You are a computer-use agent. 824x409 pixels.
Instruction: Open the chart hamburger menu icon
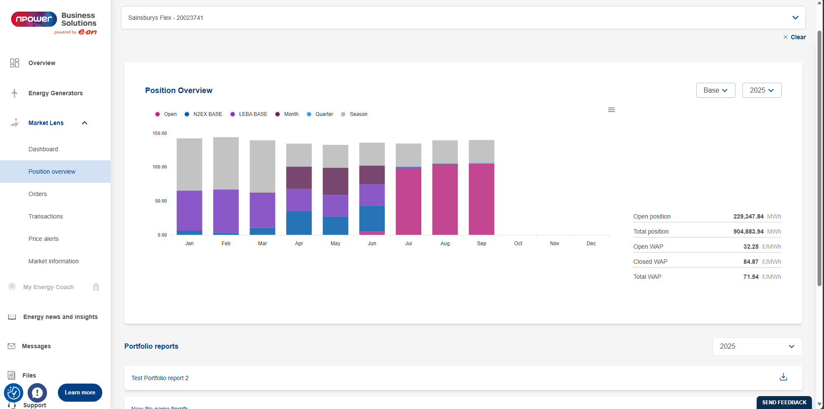(611, 110)
